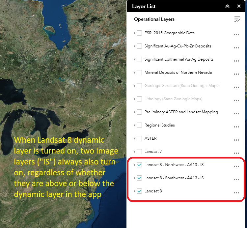Click the 'Landsat 7' label
The image size is (247, 228).
(153, 152)
